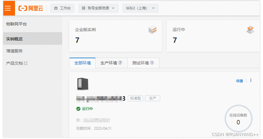263x139 pixels.
Task: Click the instance server thumbnail image
Action: click(83, 84)
